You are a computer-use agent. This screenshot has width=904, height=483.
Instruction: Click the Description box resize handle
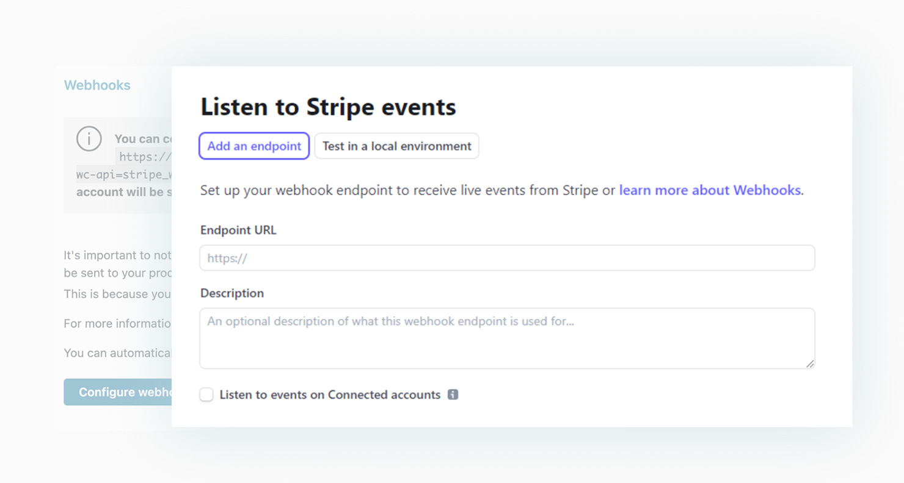click(809, 363)
